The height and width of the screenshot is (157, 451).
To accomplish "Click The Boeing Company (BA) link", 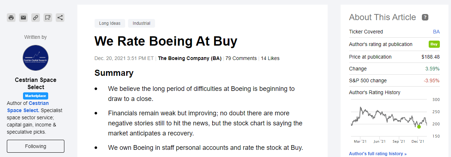I will [x=190, y=58].
